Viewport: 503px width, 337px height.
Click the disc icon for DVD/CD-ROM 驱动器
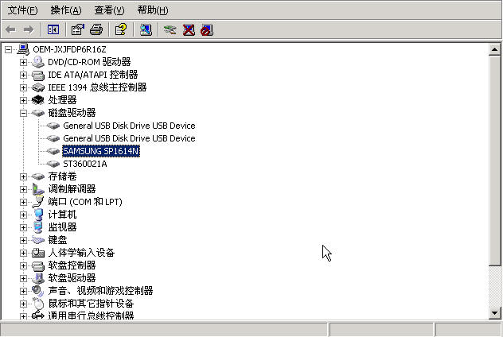38,62
